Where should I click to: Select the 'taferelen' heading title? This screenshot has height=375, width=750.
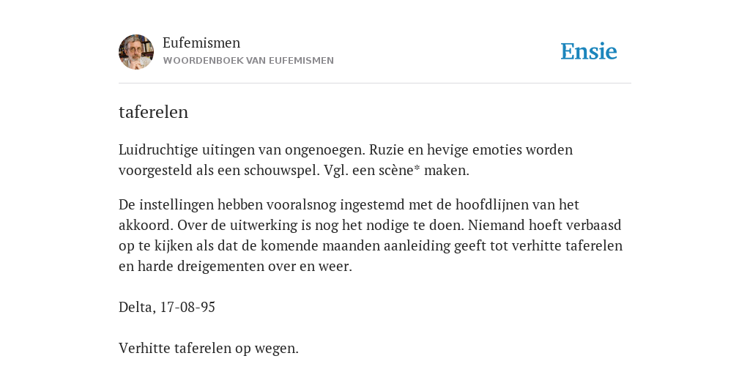click(x=154, y=112)
